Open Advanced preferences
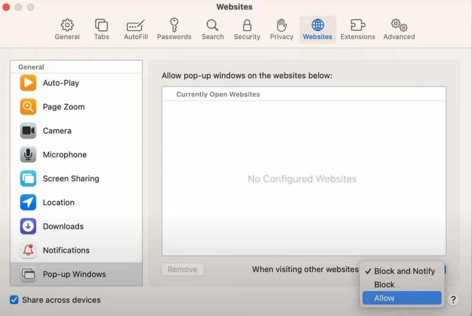472x316 pixels. pos(398,29)
